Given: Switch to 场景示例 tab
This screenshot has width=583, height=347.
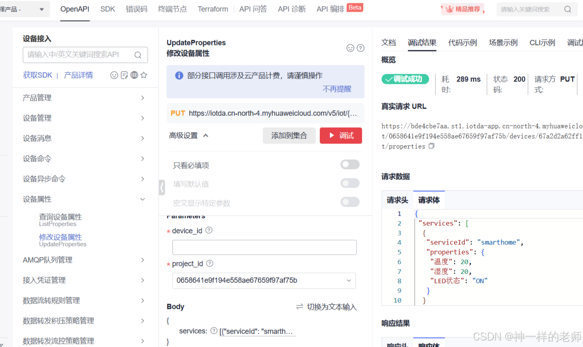Looking at the screenshot, I should (503, 43).
